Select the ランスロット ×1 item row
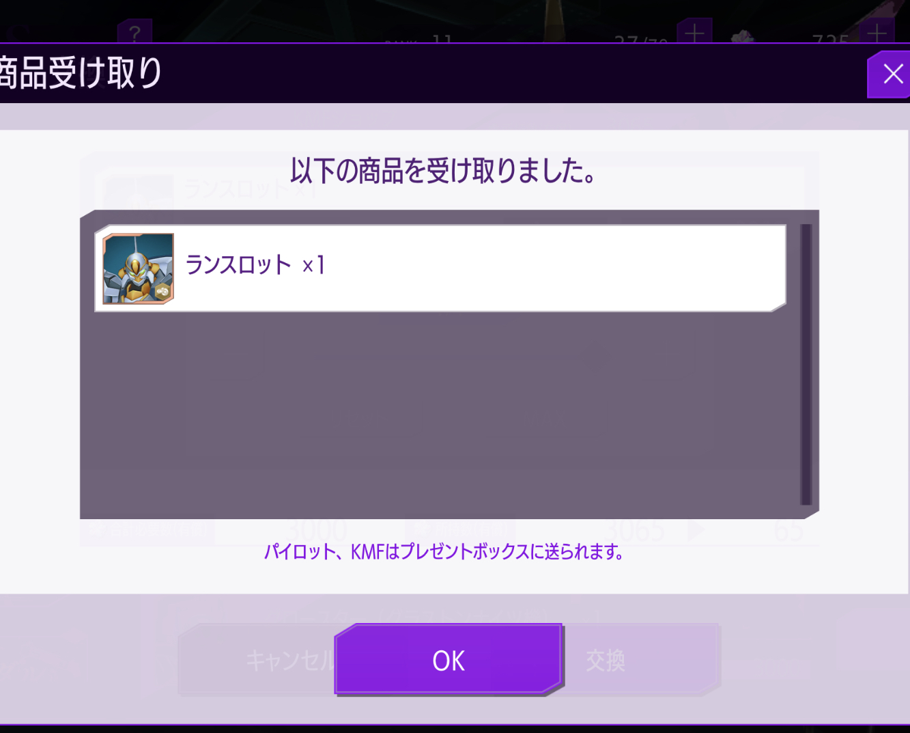Screen dimensions: 910x733 click(440, 268)
